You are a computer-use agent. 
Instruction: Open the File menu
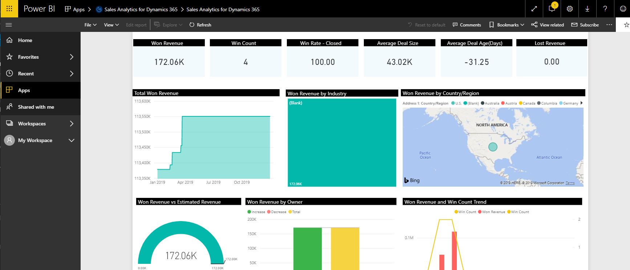(x=90, y=25)
